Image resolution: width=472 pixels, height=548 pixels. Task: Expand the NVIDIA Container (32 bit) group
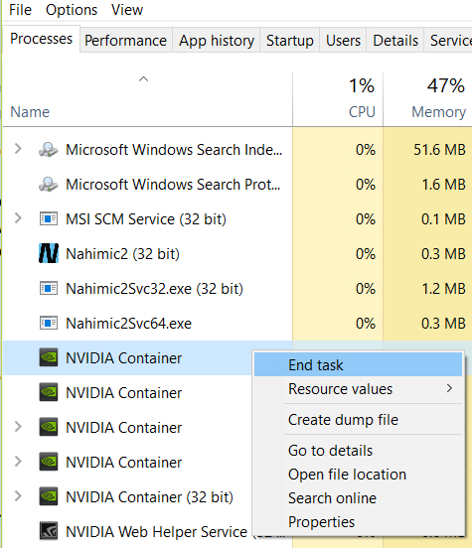click(18, 496)
